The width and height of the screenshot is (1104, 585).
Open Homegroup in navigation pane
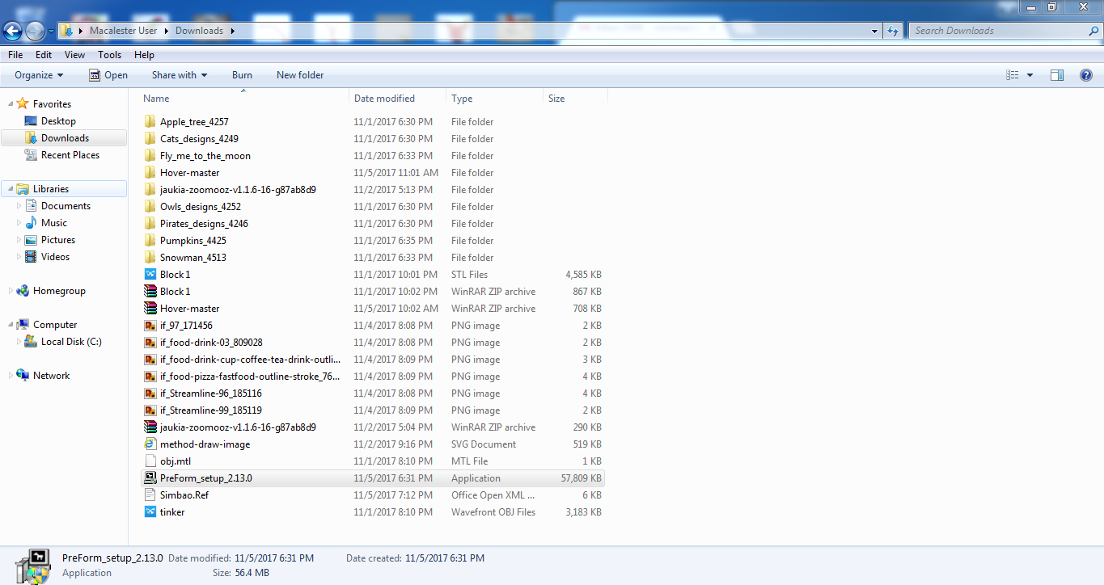(59, 291)
